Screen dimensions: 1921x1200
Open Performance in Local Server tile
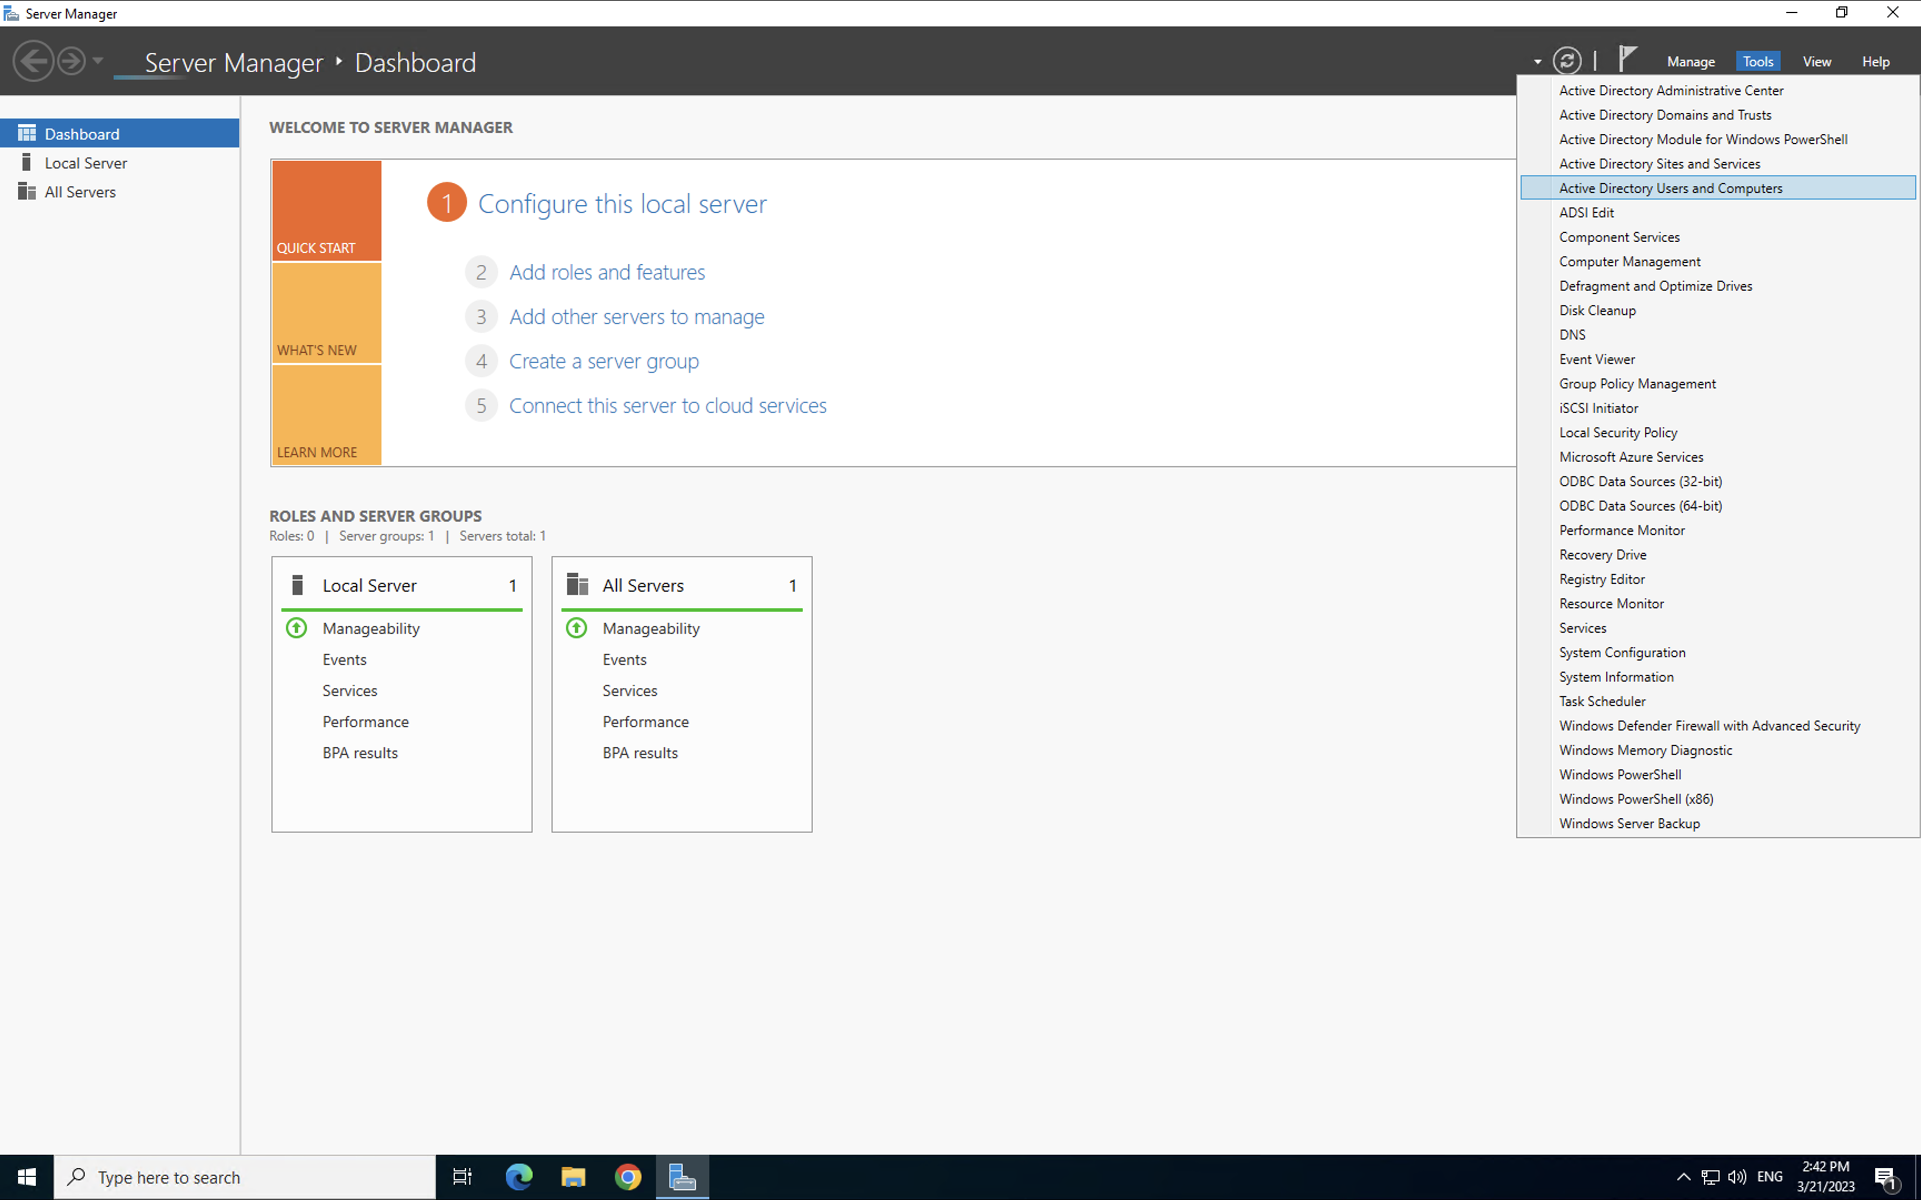tap(365, 722)
